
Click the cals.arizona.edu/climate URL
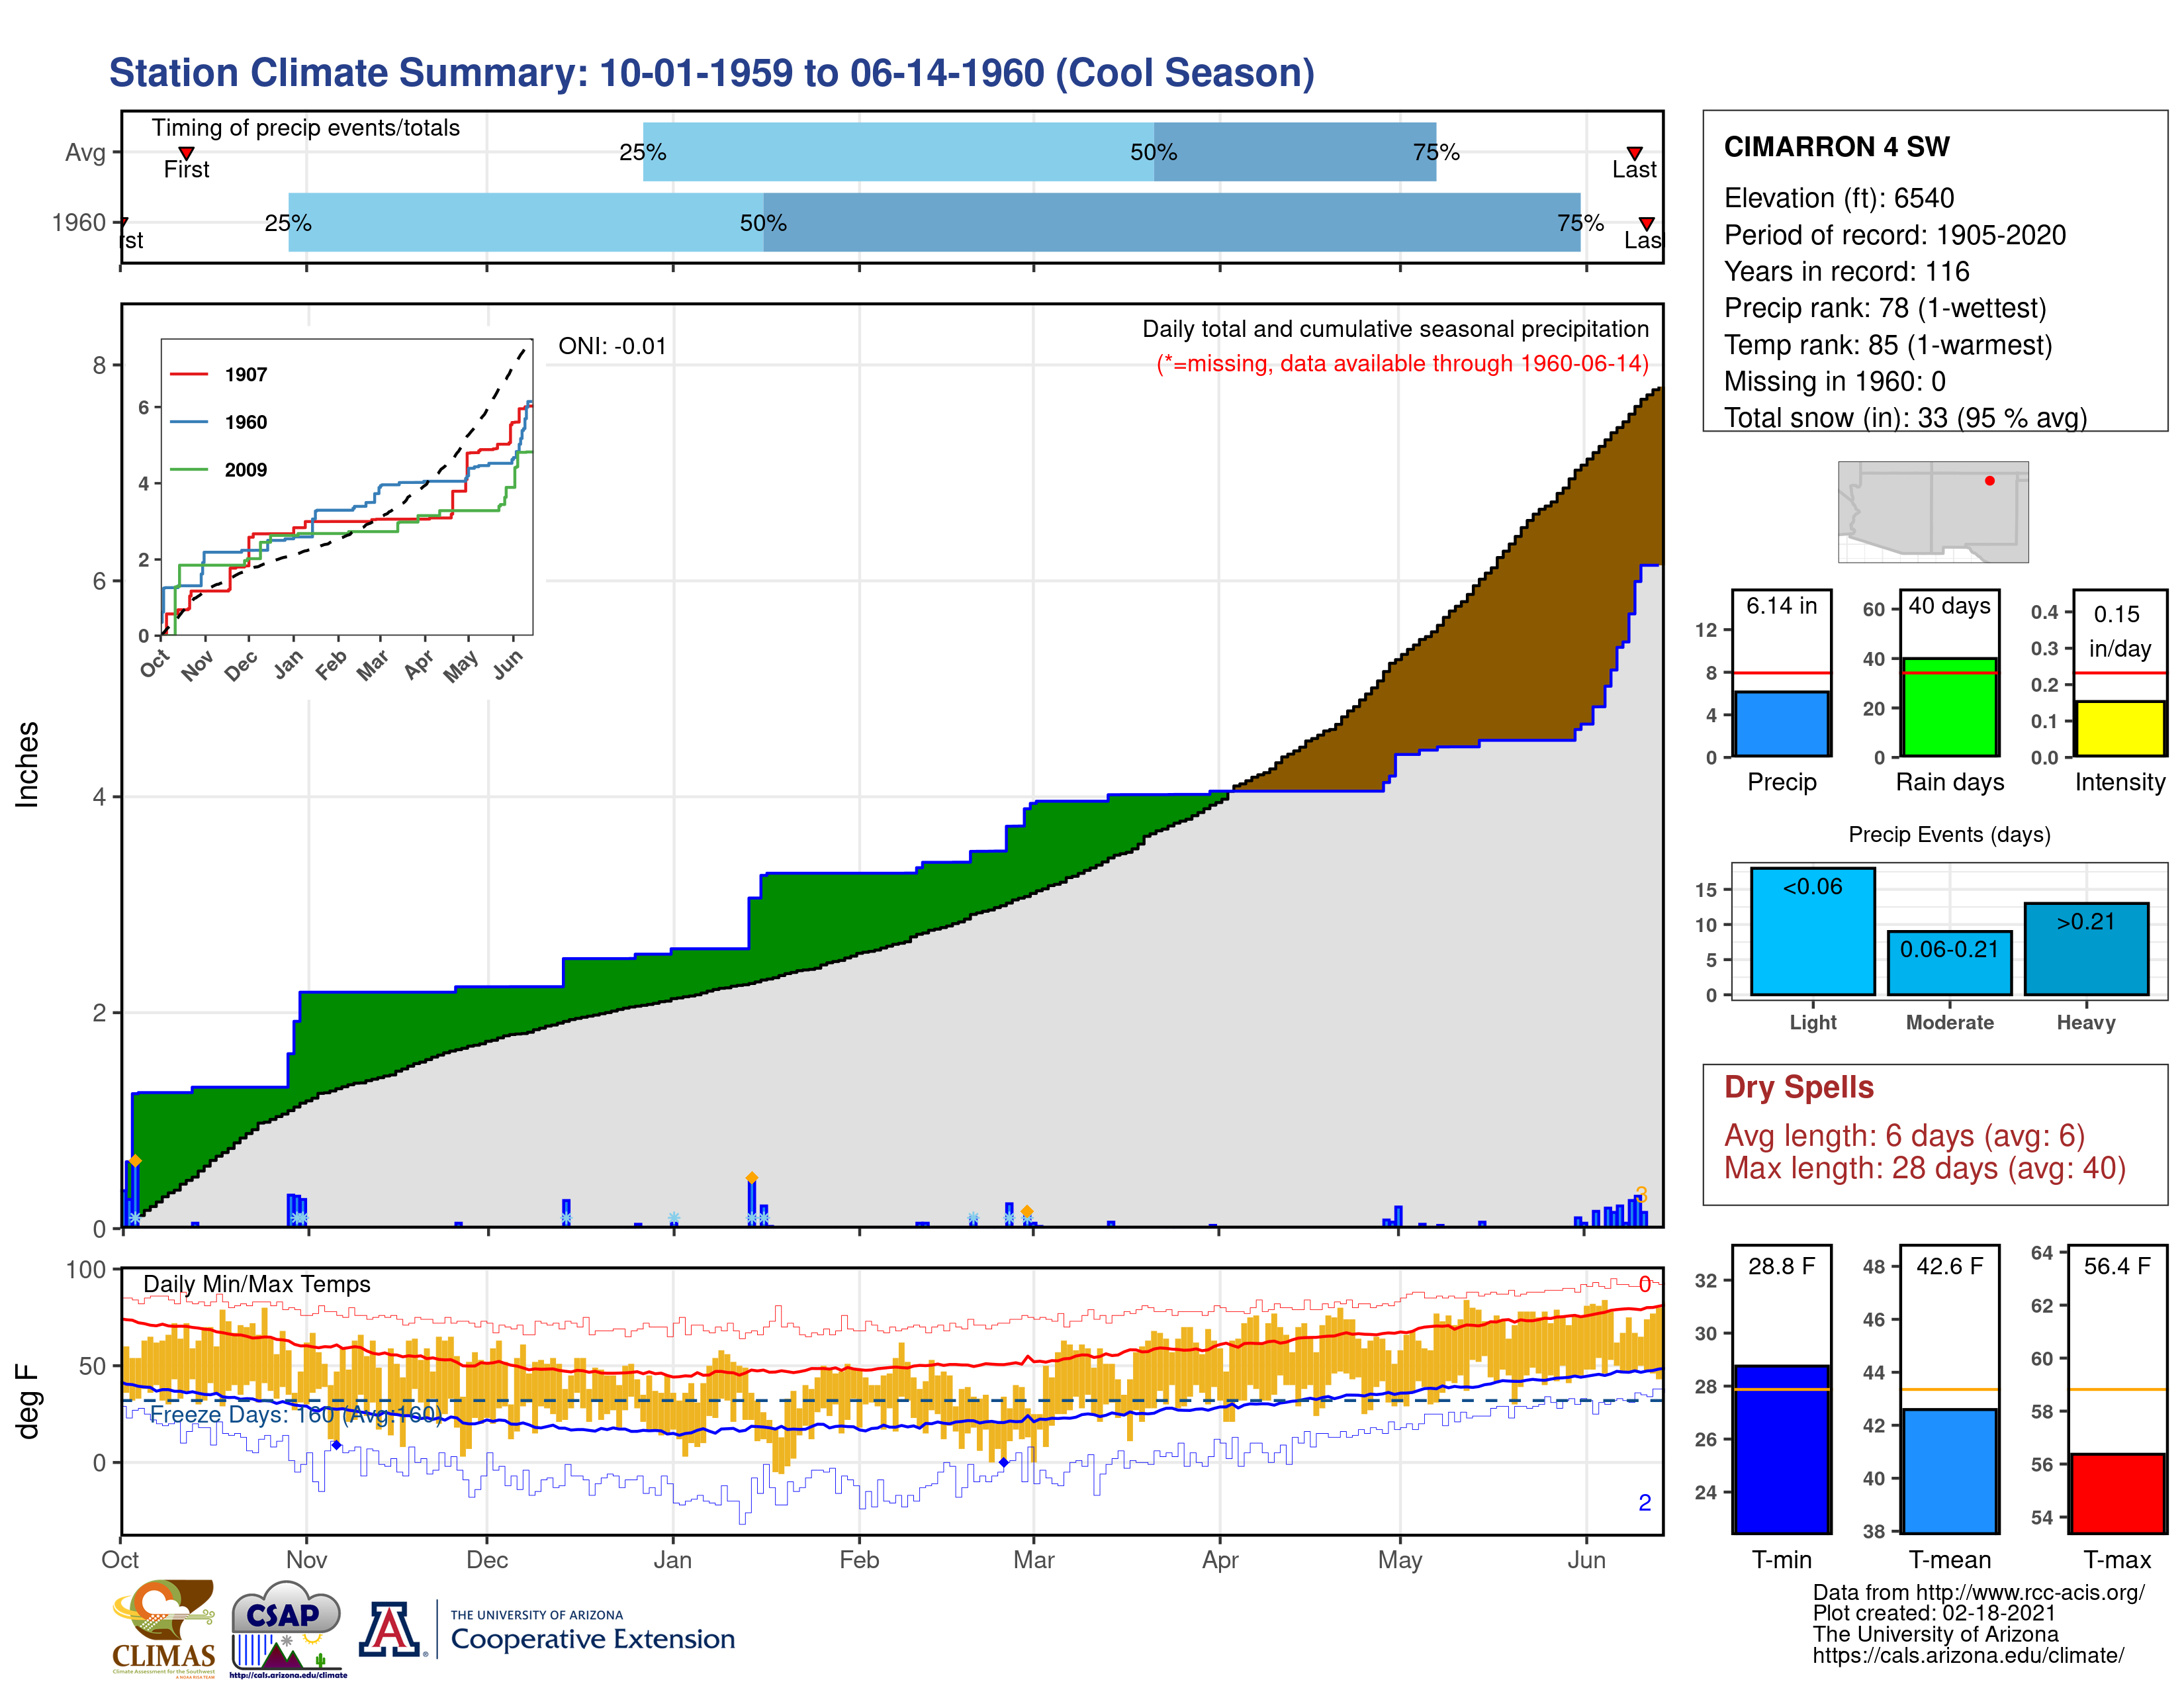(x=1968, y=1656)
